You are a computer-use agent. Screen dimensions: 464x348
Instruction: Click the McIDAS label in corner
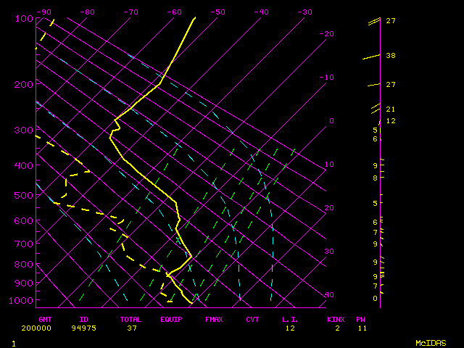pos(430,342)
